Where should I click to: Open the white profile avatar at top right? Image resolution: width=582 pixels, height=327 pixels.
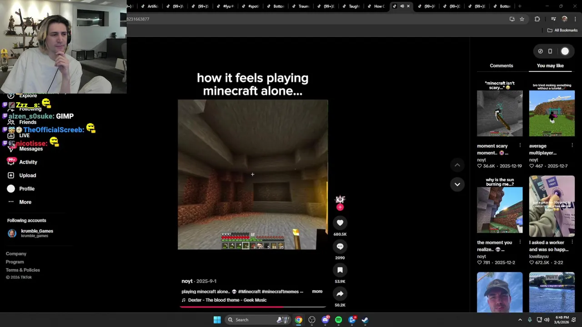(565, 51)
